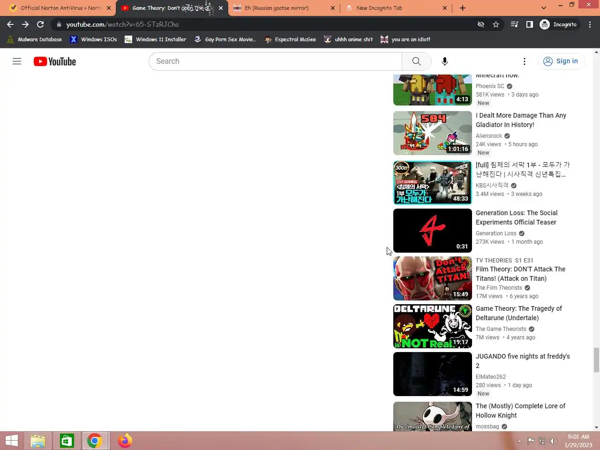The image size is (600, 450).
Task: Start voice search with microphone icon
Action: [x=445, y=61]
